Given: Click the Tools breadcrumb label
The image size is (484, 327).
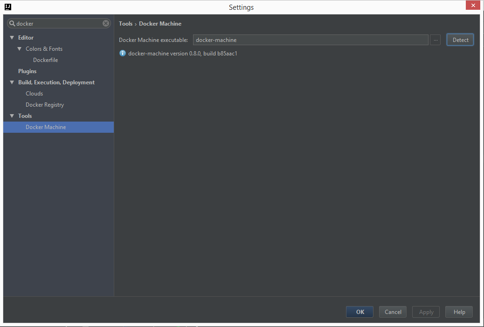Looking at the screenshot, I should pos(125,24).
